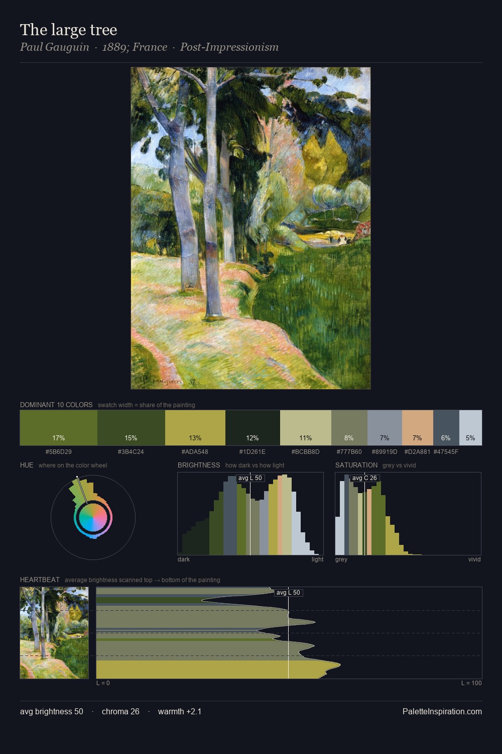Select the light grey 5% swatch
This screenshot has height=754, width=502.
pyautogui.click(x=470, y=428)
